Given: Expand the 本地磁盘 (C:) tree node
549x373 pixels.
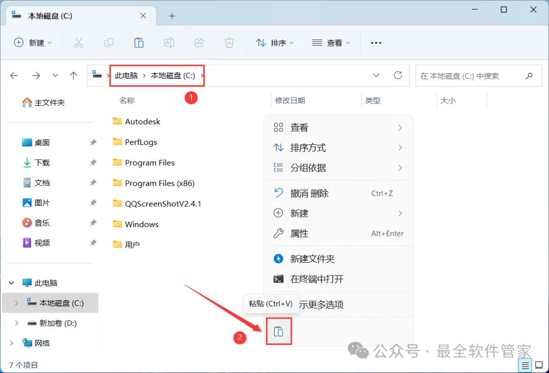Looking at the screenshot, I should [x=16, y=303].
